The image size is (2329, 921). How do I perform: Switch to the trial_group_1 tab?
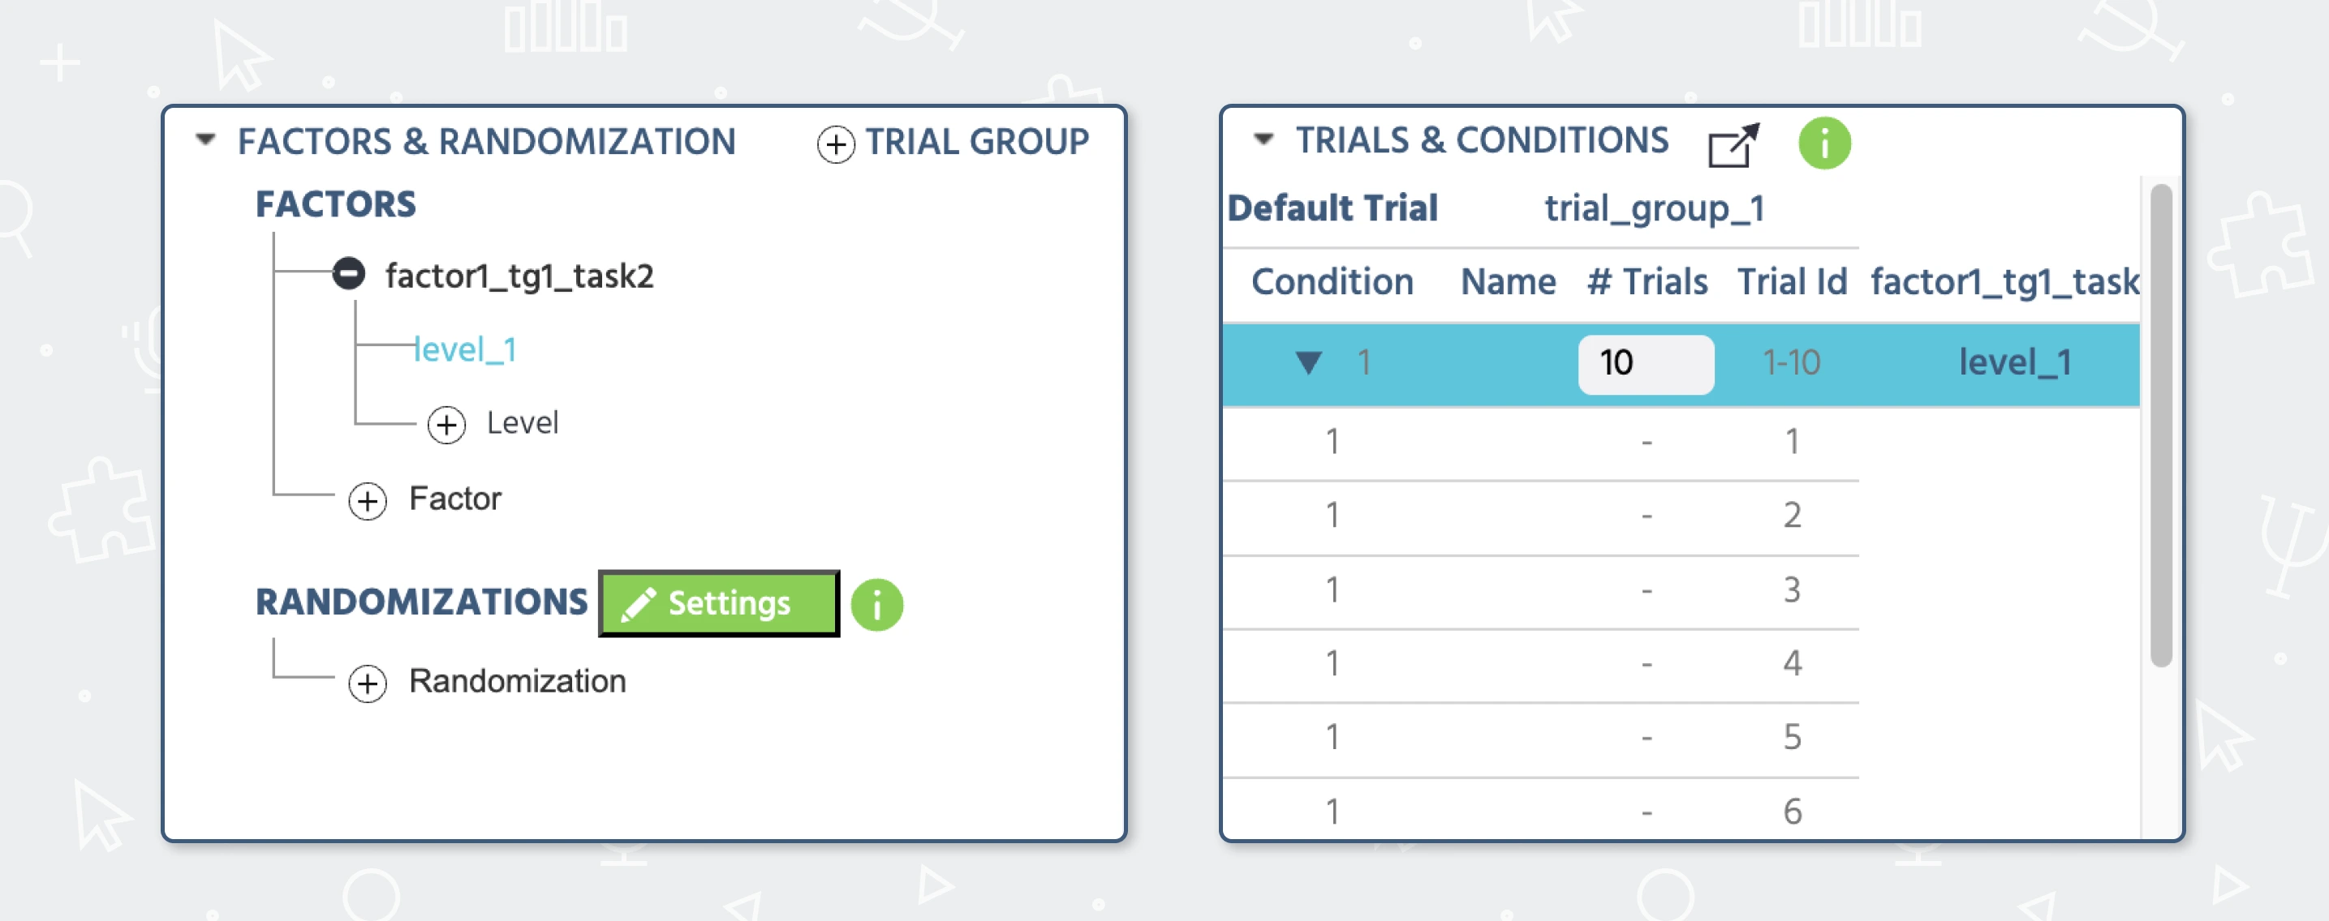tap(1654, 208)
